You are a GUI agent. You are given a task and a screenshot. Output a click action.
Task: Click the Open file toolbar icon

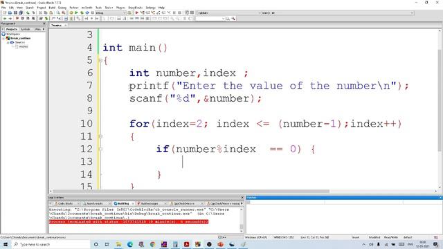coord(10,12)
